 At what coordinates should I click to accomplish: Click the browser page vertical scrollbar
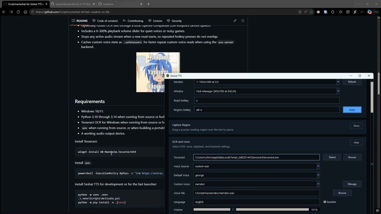tap(379, 83)
